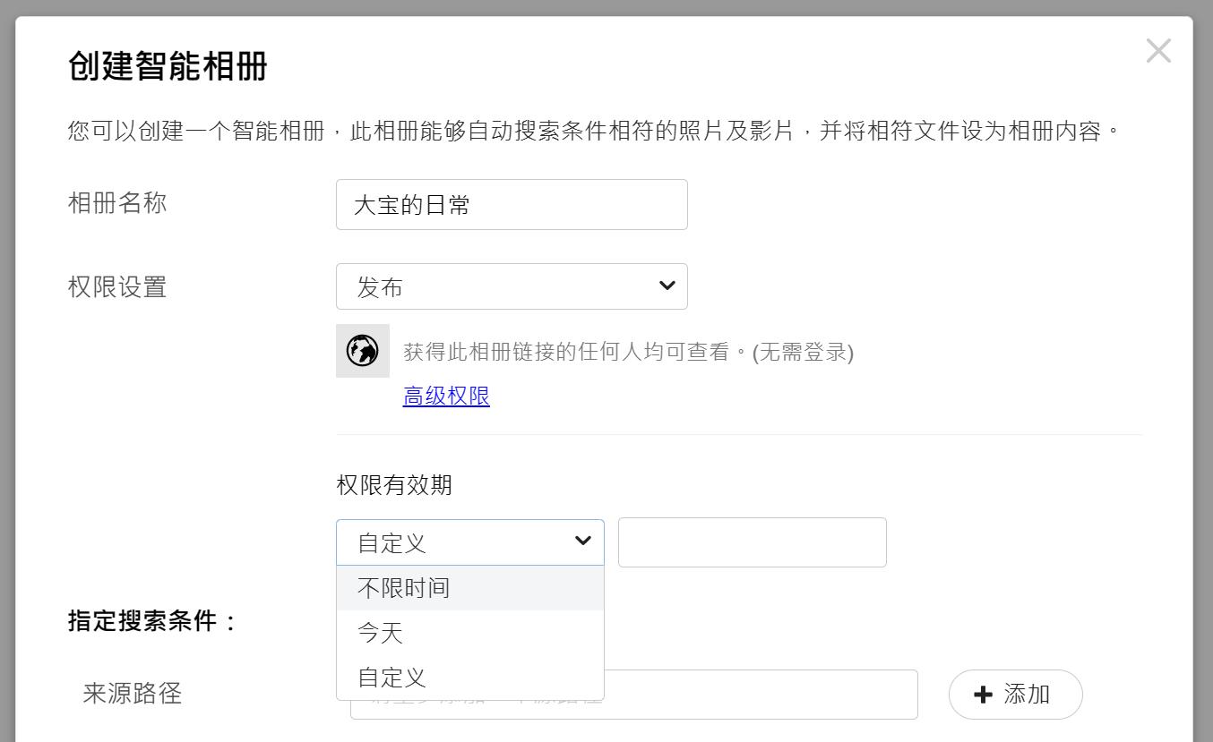The image size is (1213, 742).
Task: Click the chevron on the 自定义 validity selector
Action: [583, 542]
